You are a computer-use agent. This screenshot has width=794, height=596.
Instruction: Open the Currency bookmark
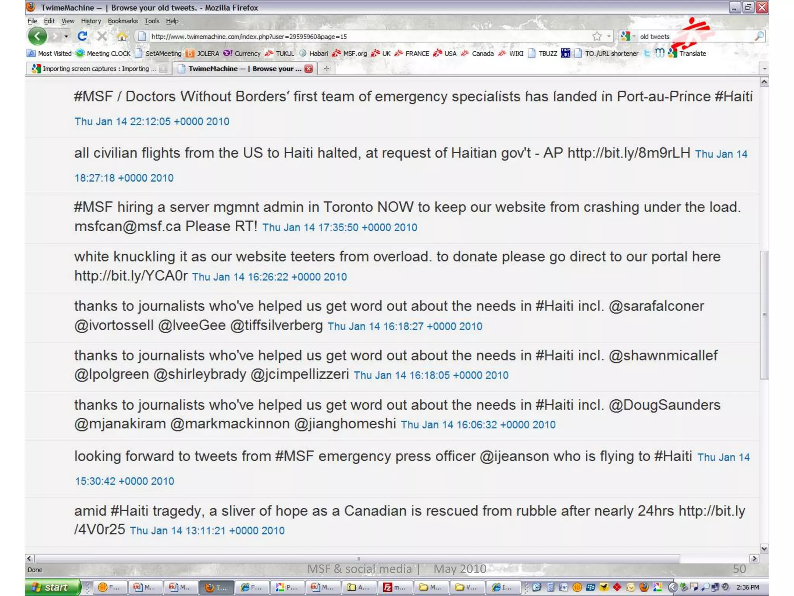click(x=242, y=54)
